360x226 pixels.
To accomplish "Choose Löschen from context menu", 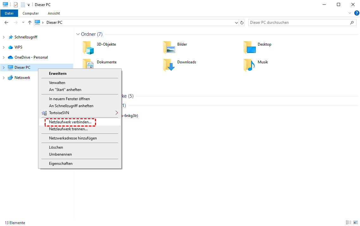I will pyautogui.click(x=80, y=147).
